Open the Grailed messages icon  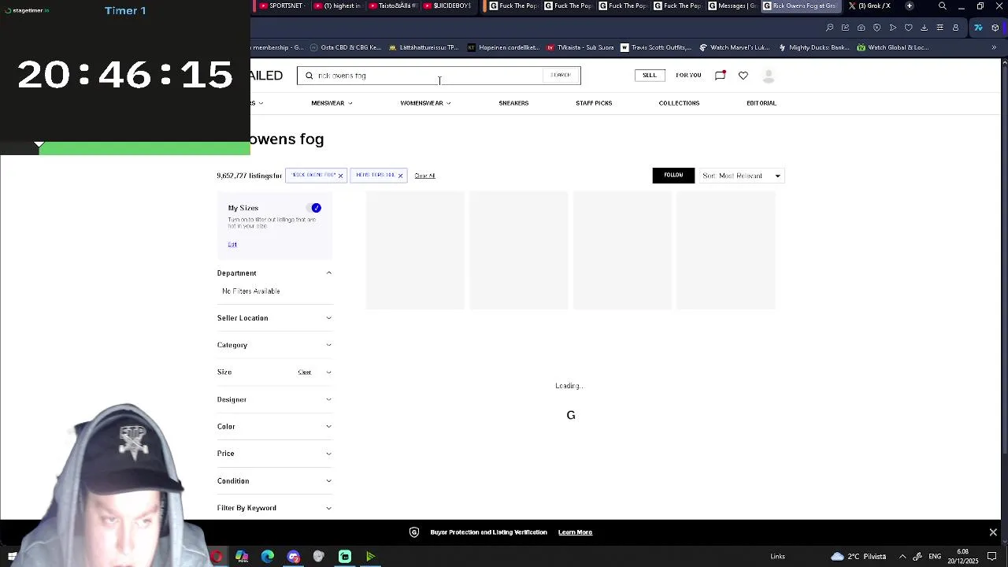coord(720,75)
